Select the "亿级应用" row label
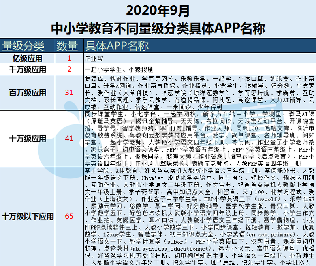Screen dimensions: 316x266 (27, 58)
